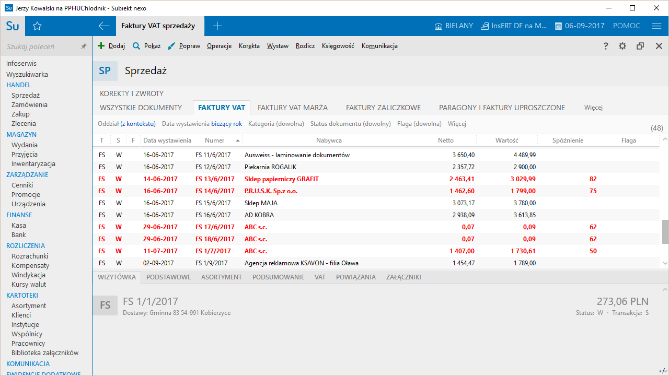The width and height of the screenshot is (669, 376).
Task: Detach module into separate window icon
Action: tap(640, 46)
